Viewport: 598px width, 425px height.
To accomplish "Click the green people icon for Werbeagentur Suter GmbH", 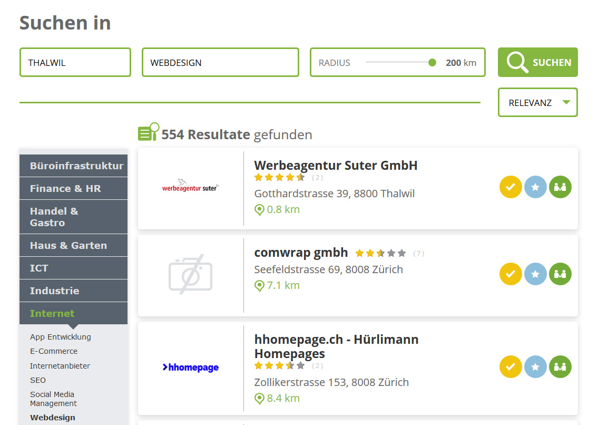I will click(x=560, y=187).
